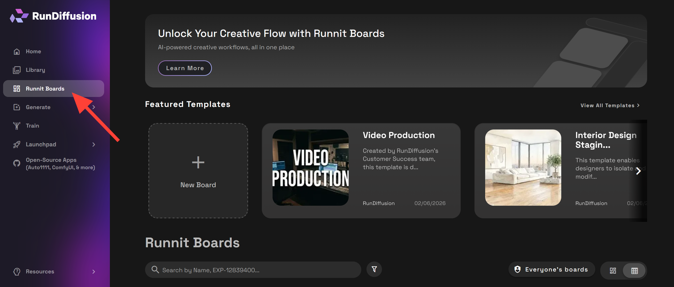674x287 pixels.
Task: Click the filter funnel icon
Action: (374, 270)
